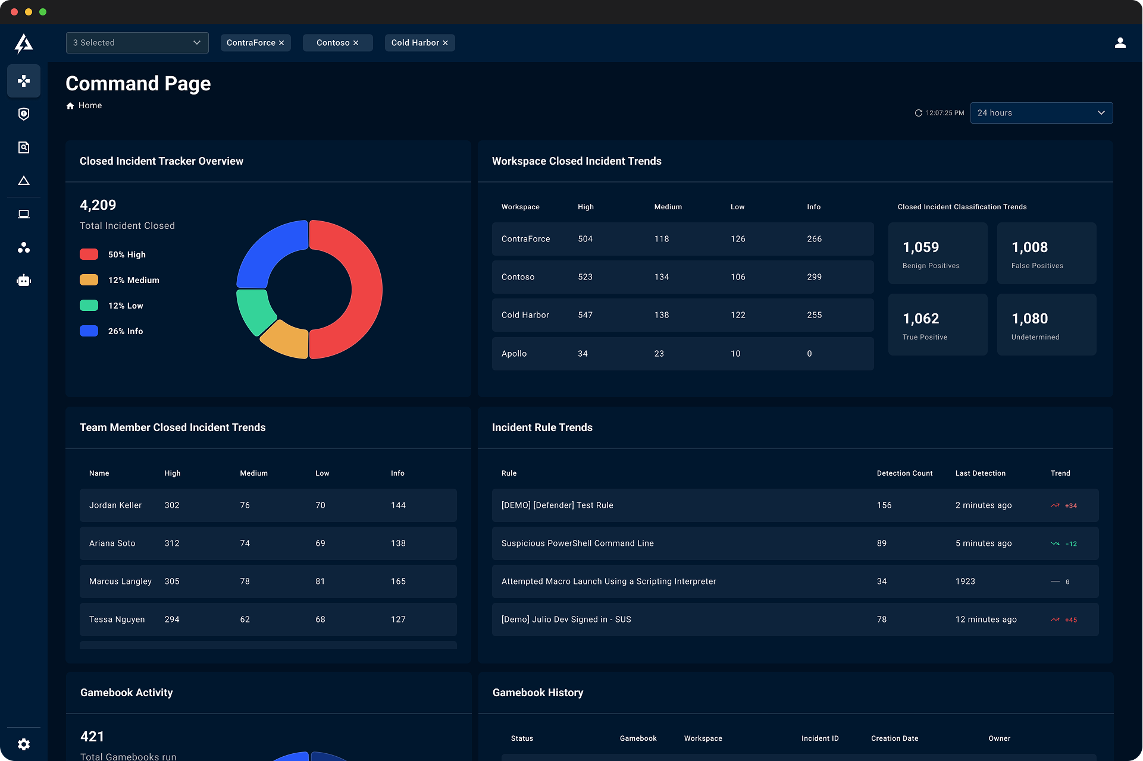The width and height of the screenshot is (1143, 761).
Task: Expand the 3 Selected workspace dropdown
Action: (x=137, y=43)
